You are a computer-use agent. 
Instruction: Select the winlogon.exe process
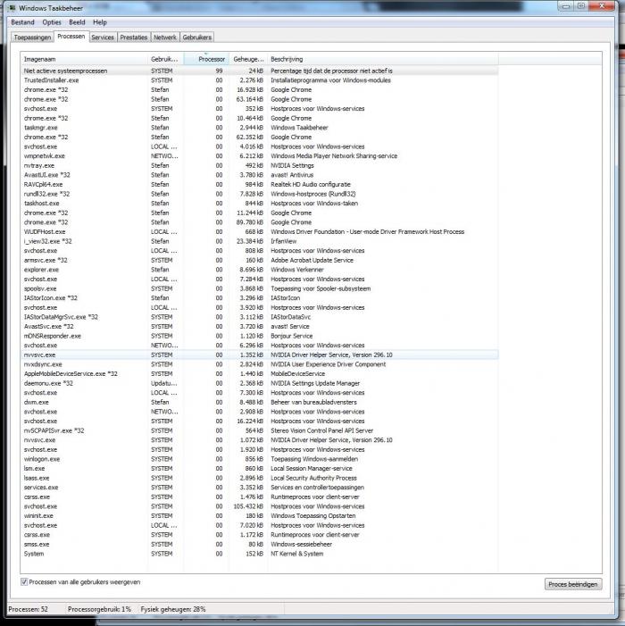pos(260,459)
